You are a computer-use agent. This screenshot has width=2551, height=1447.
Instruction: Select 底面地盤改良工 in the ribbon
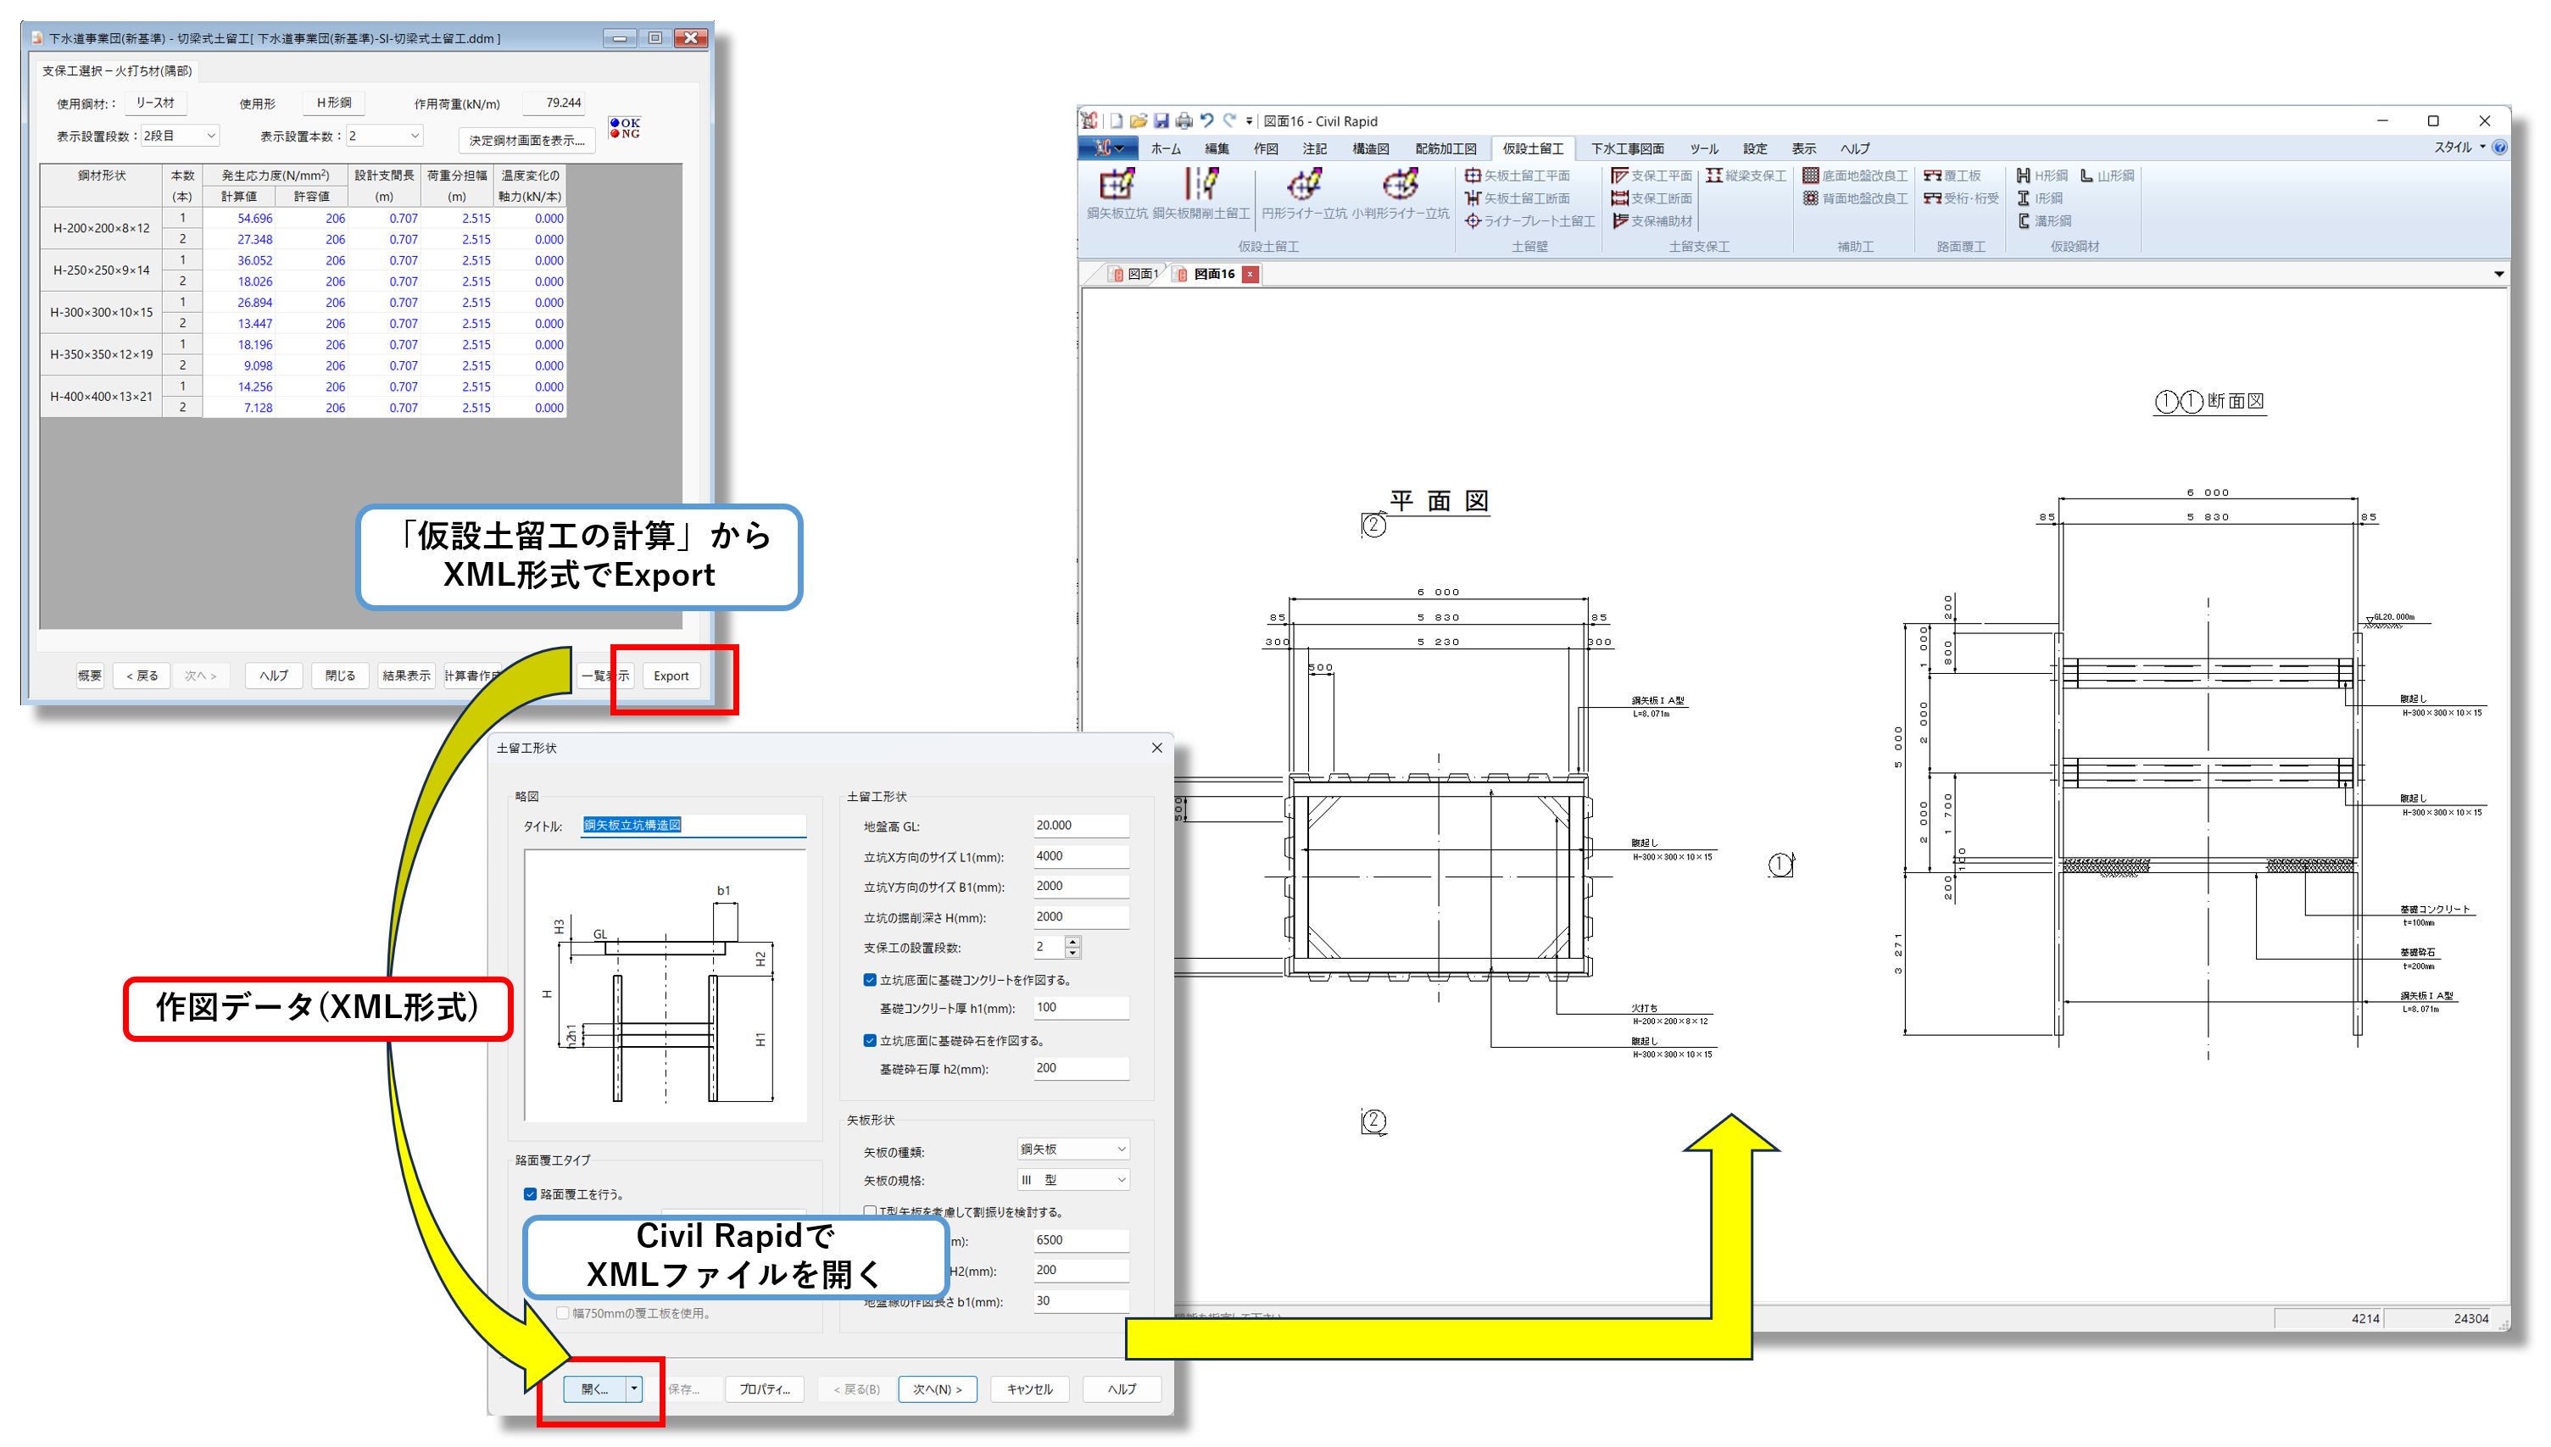click(1854, 176)
